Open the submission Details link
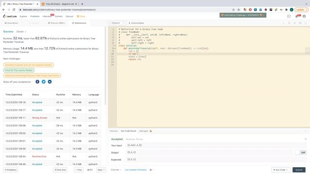310x174 pixels. pos(21,31)
